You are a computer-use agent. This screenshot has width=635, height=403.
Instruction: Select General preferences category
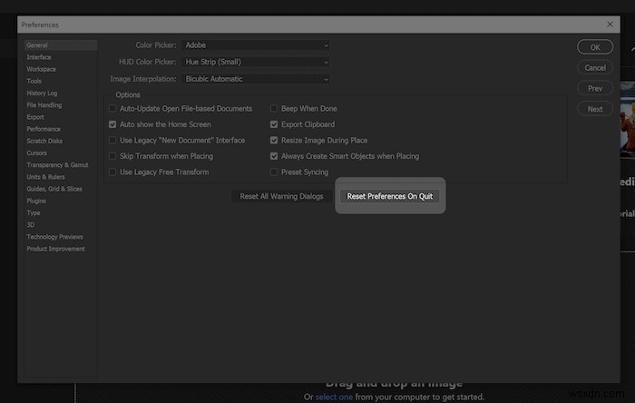coord(61,45)
